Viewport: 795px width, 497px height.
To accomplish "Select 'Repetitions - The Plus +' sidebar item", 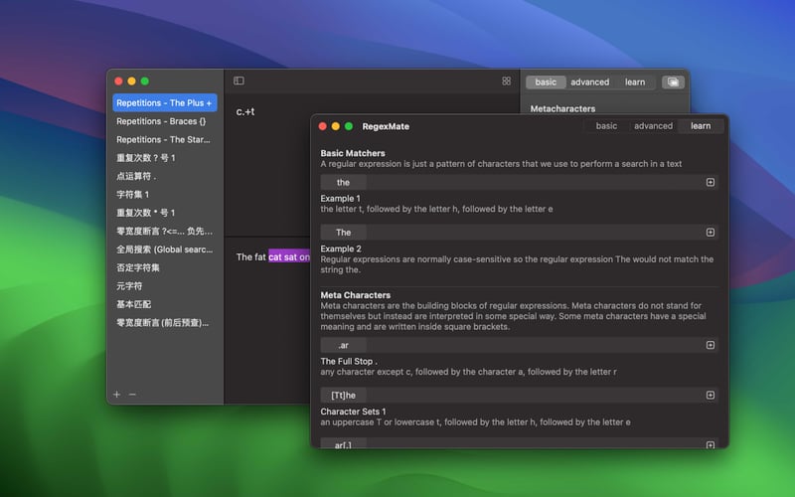I will 165,103.
